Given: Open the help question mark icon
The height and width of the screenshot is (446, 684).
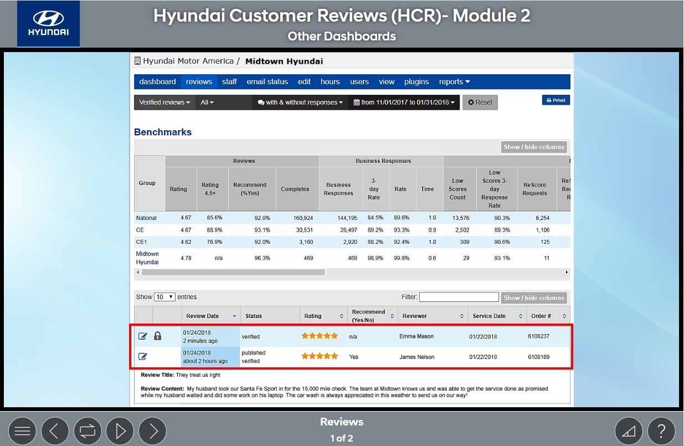Looking at the screenshot, I should (661, 431).
